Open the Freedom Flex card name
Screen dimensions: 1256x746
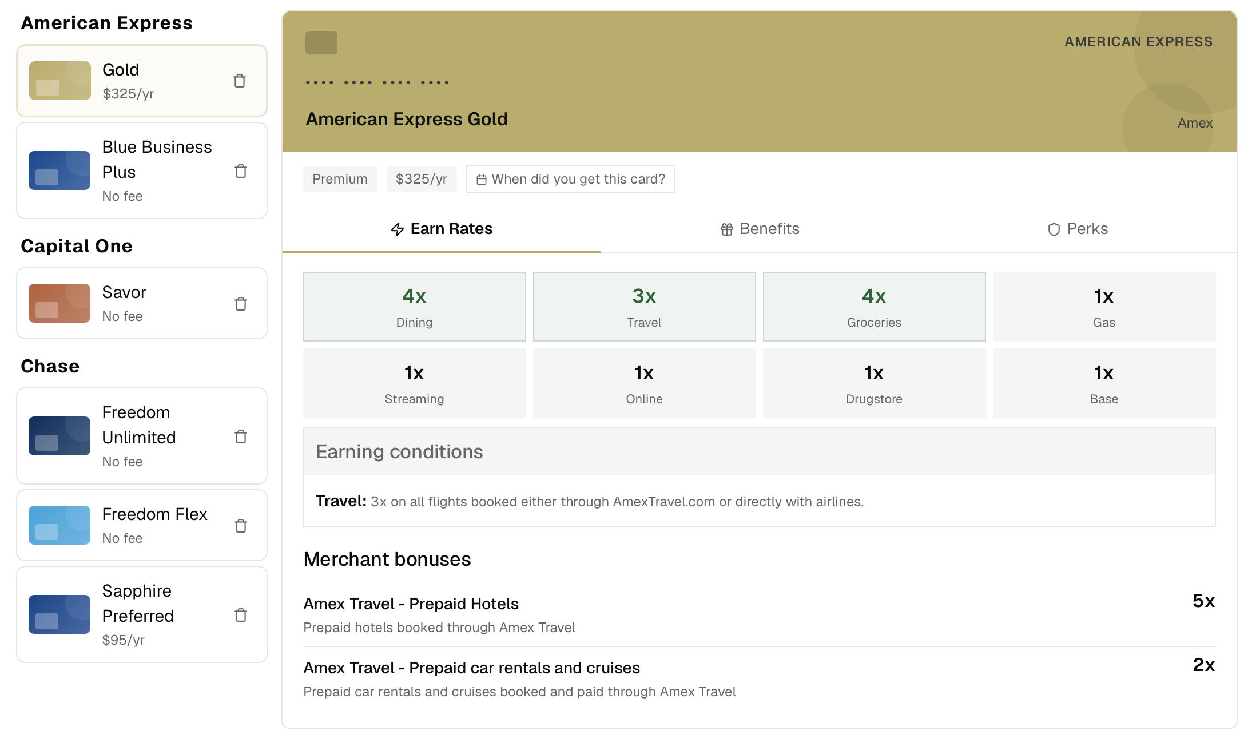click(154, 514)
